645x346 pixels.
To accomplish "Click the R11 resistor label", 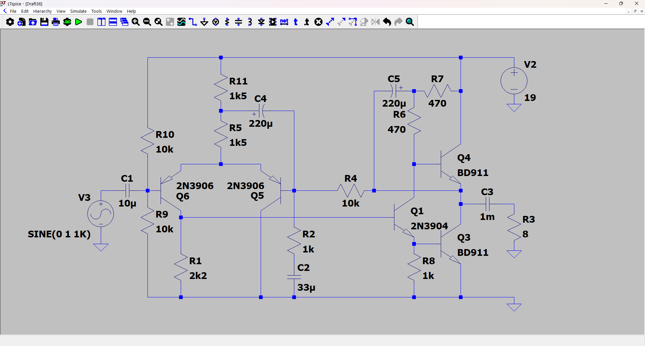I will [x=239, y=81].
